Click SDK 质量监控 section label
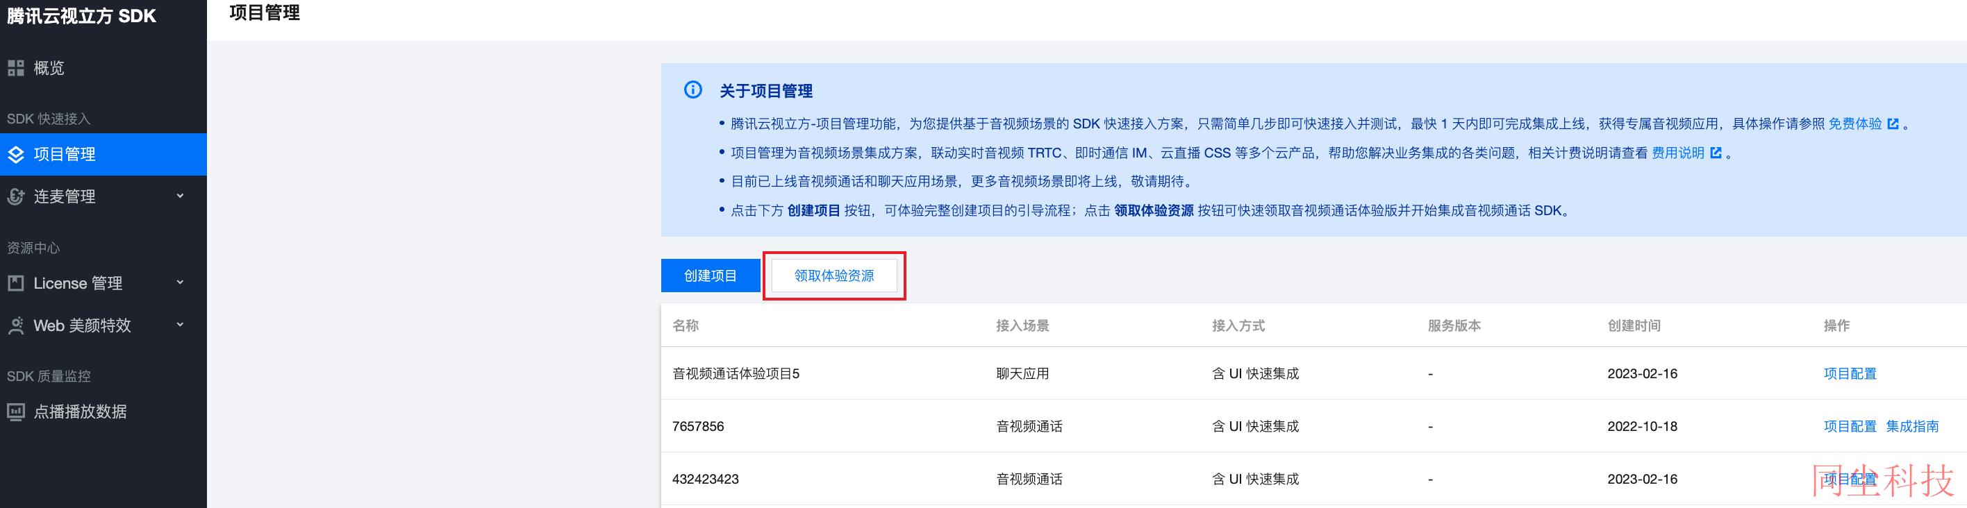 pos(49,376)
